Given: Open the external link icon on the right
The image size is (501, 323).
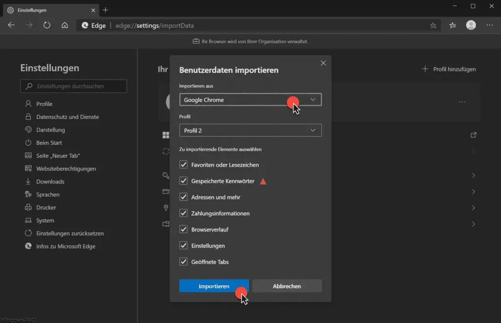Looking at the screenshot, I should point(474,135).
